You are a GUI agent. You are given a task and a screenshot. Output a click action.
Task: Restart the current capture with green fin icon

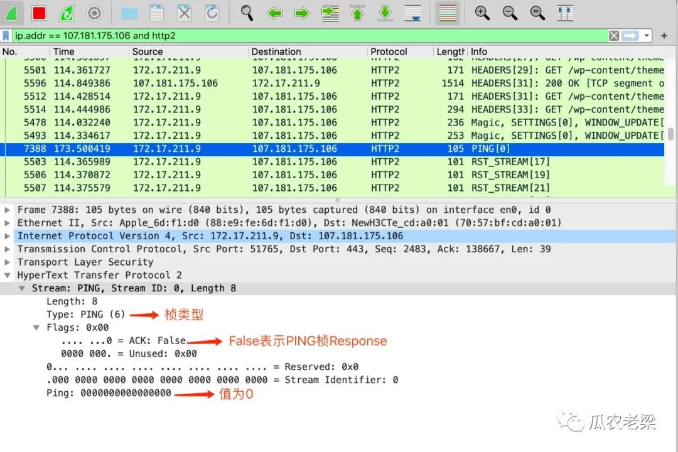(67, 13)
